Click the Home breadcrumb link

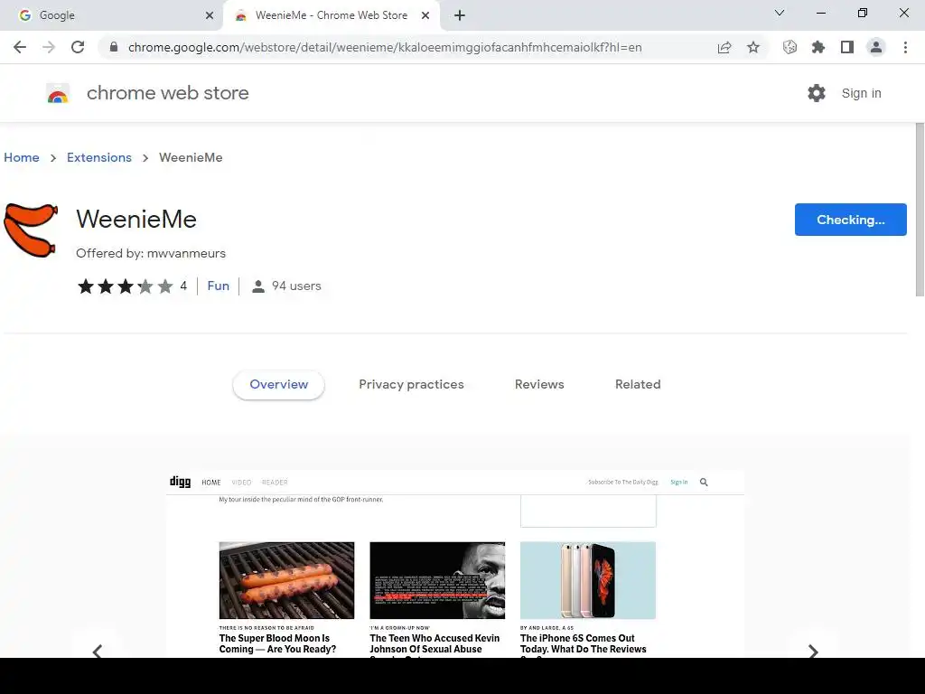(x=22, y=157)
